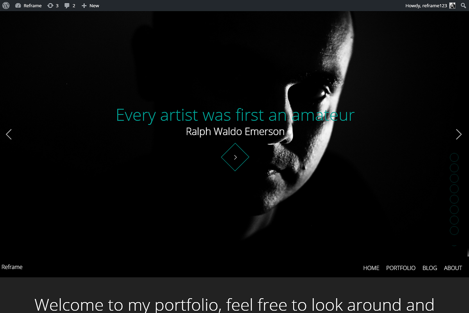Open the ABOUT page link
The image size is (469, 313).
453,268
